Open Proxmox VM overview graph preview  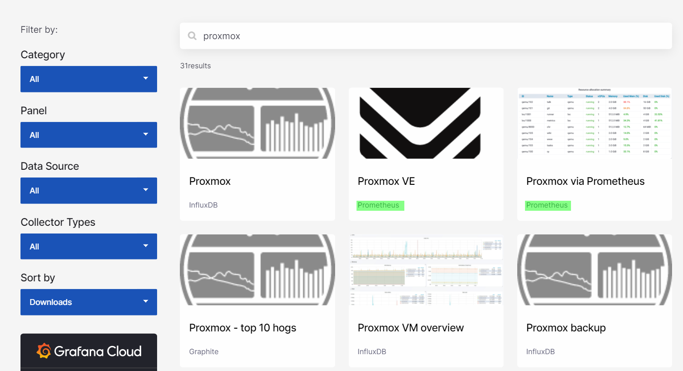click(426, 270)
